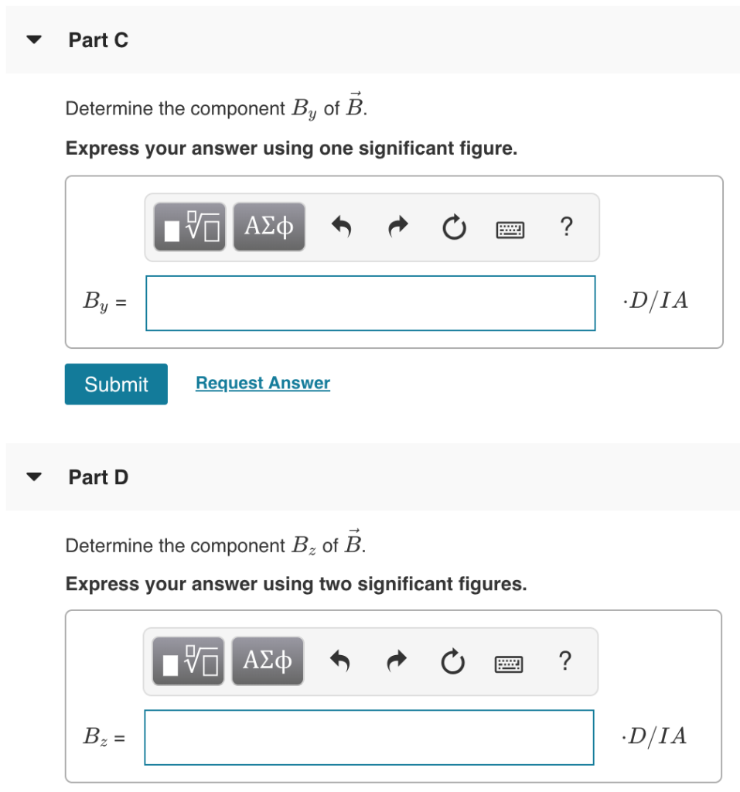Reset the Part C answer field
Viewport: 740px width, 792px height.
[455, 228]
